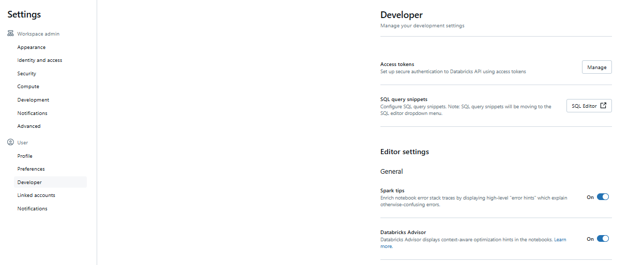Image resolution: width=644 pixels, height=265 pixels.
Task: Click Manage button for access tokens
Action: coord(596,68)
